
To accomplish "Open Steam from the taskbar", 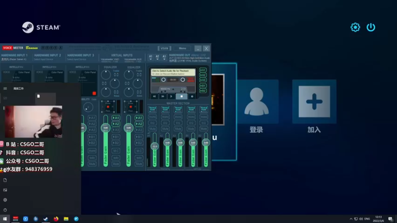I will click(x=46, y=219).
